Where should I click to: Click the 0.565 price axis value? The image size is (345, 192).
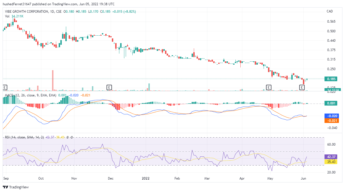(331, 22)
